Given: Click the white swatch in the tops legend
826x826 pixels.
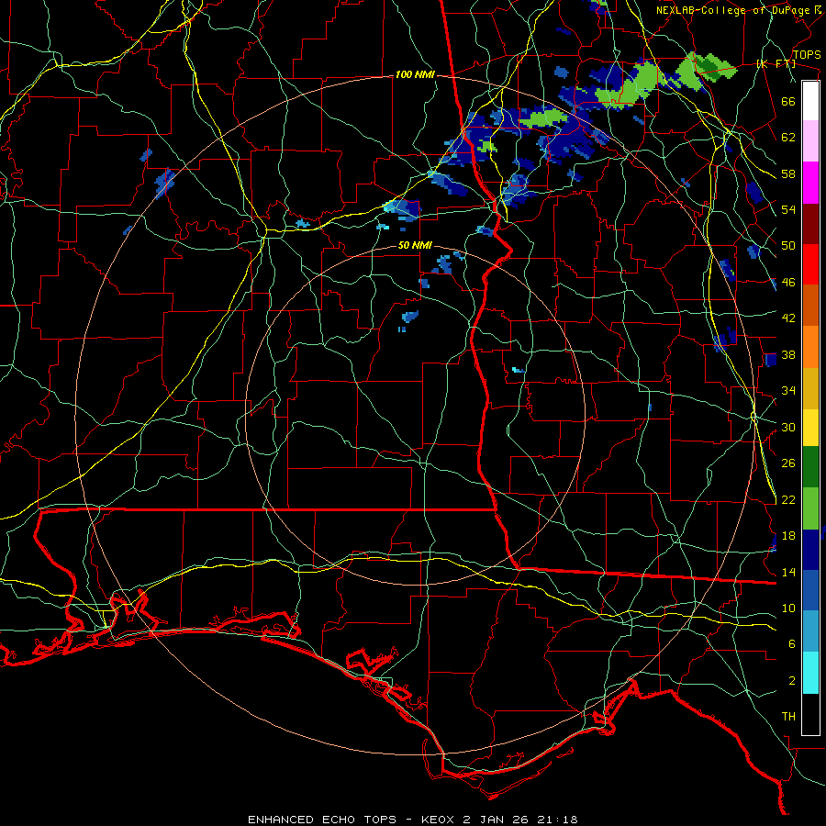Looking at the screenshot, I should pyautogui.click(x=810, y=101).
